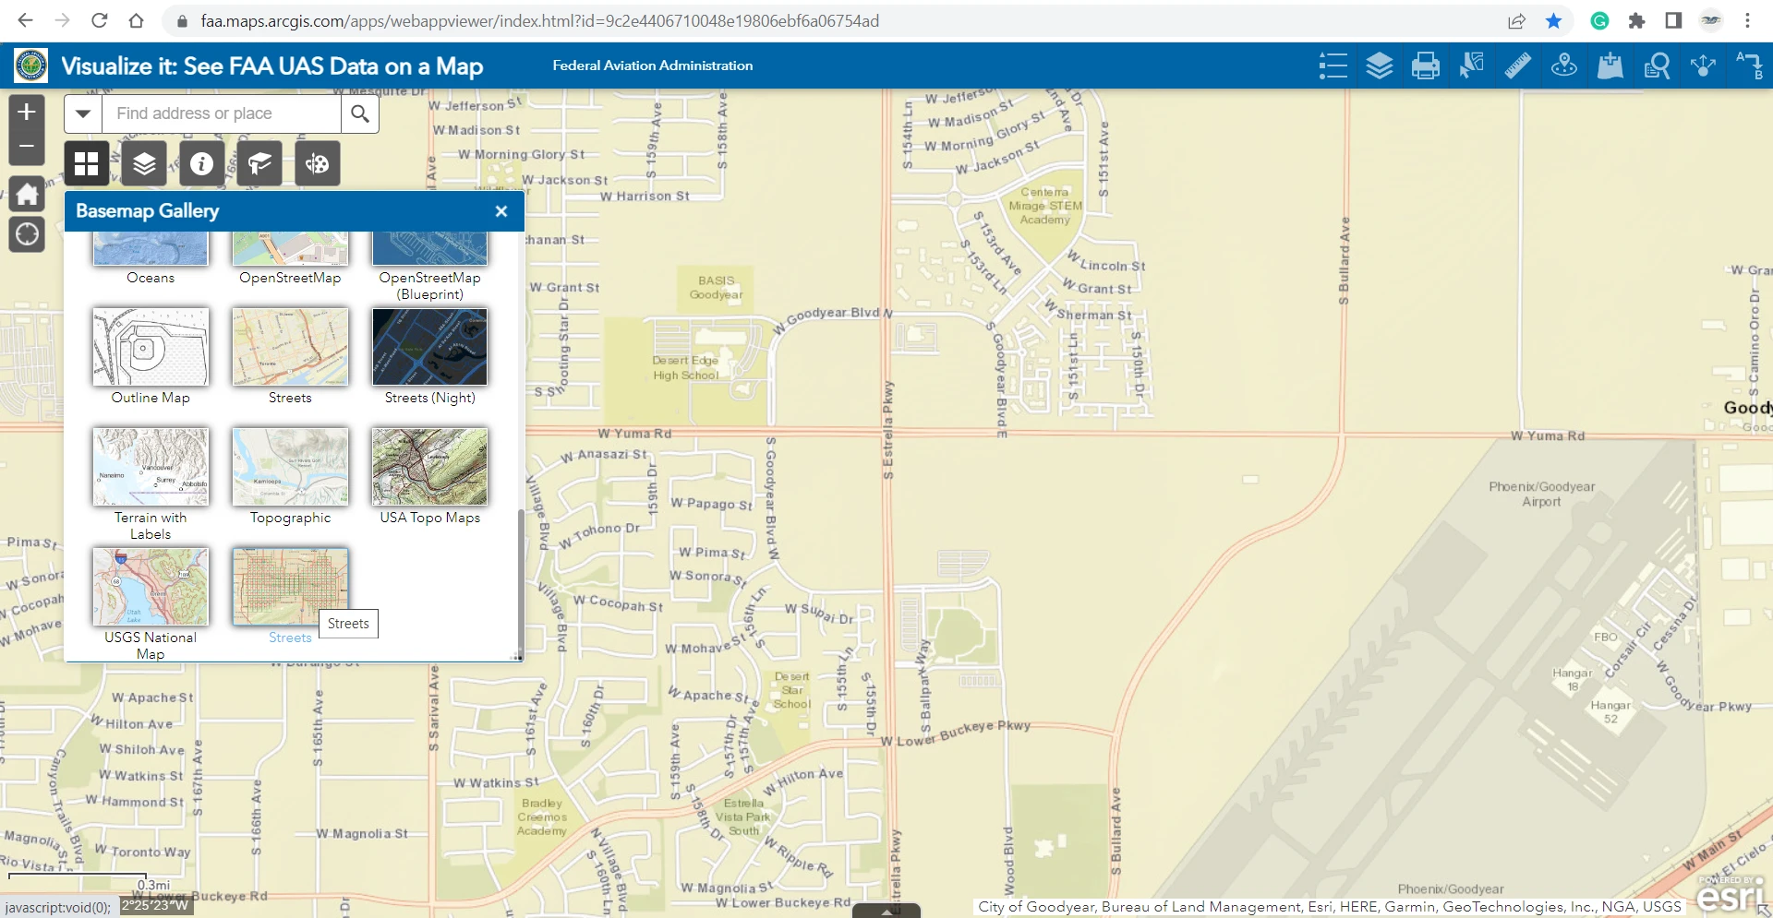
Task: Open the Directions A to B tool
Action: 1749,66
